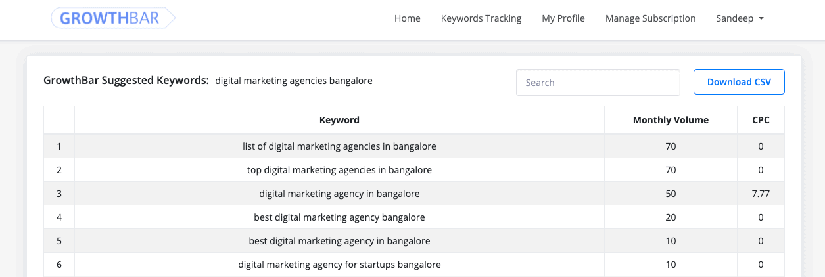Download the keywords CSV

click(739, 82)
